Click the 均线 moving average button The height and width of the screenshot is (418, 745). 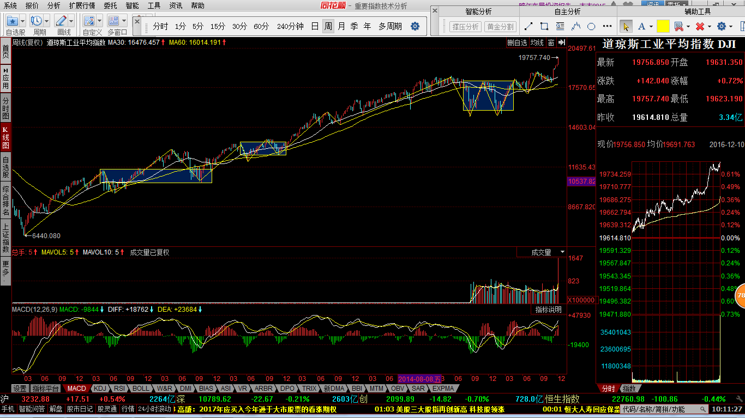coord(537,43)
